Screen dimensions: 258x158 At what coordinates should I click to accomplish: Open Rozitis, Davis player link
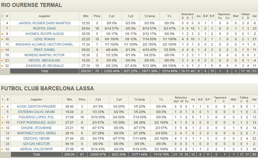44,29
